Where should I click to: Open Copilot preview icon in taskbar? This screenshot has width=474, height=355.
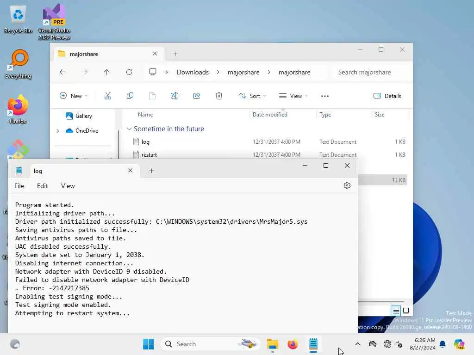(459, 344)
